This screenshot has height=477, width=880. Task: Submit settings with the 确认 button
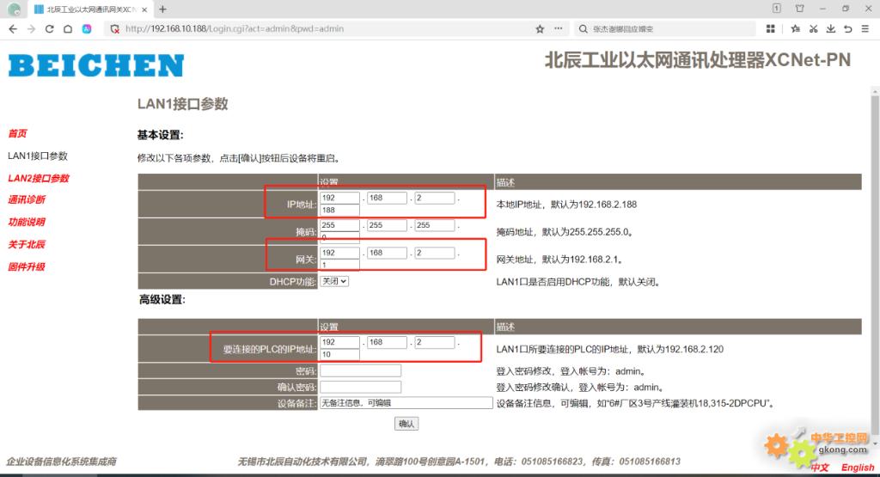406,424
